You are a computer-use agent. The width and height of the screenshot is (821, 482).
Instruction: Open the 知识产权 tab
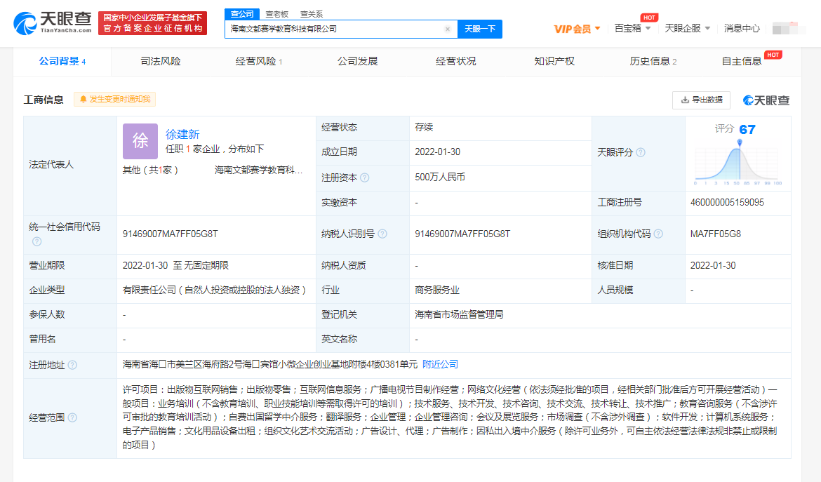[554, 62]
